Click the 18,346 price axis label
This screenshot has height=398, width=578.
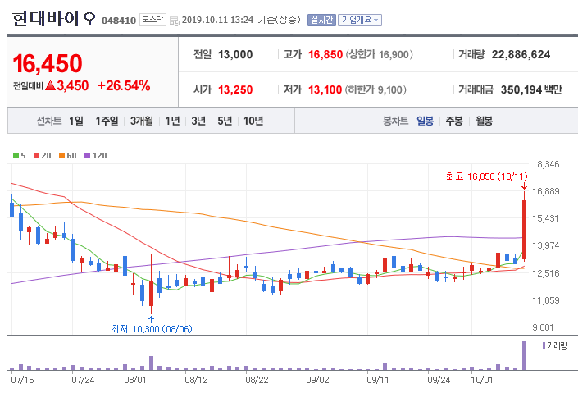click(x=546, y=164)
